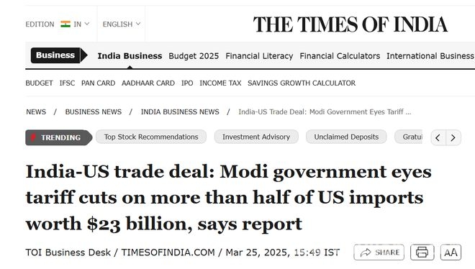Open the PAN CARD link
The image size is (475, 269).
click(x=98, y=83)
